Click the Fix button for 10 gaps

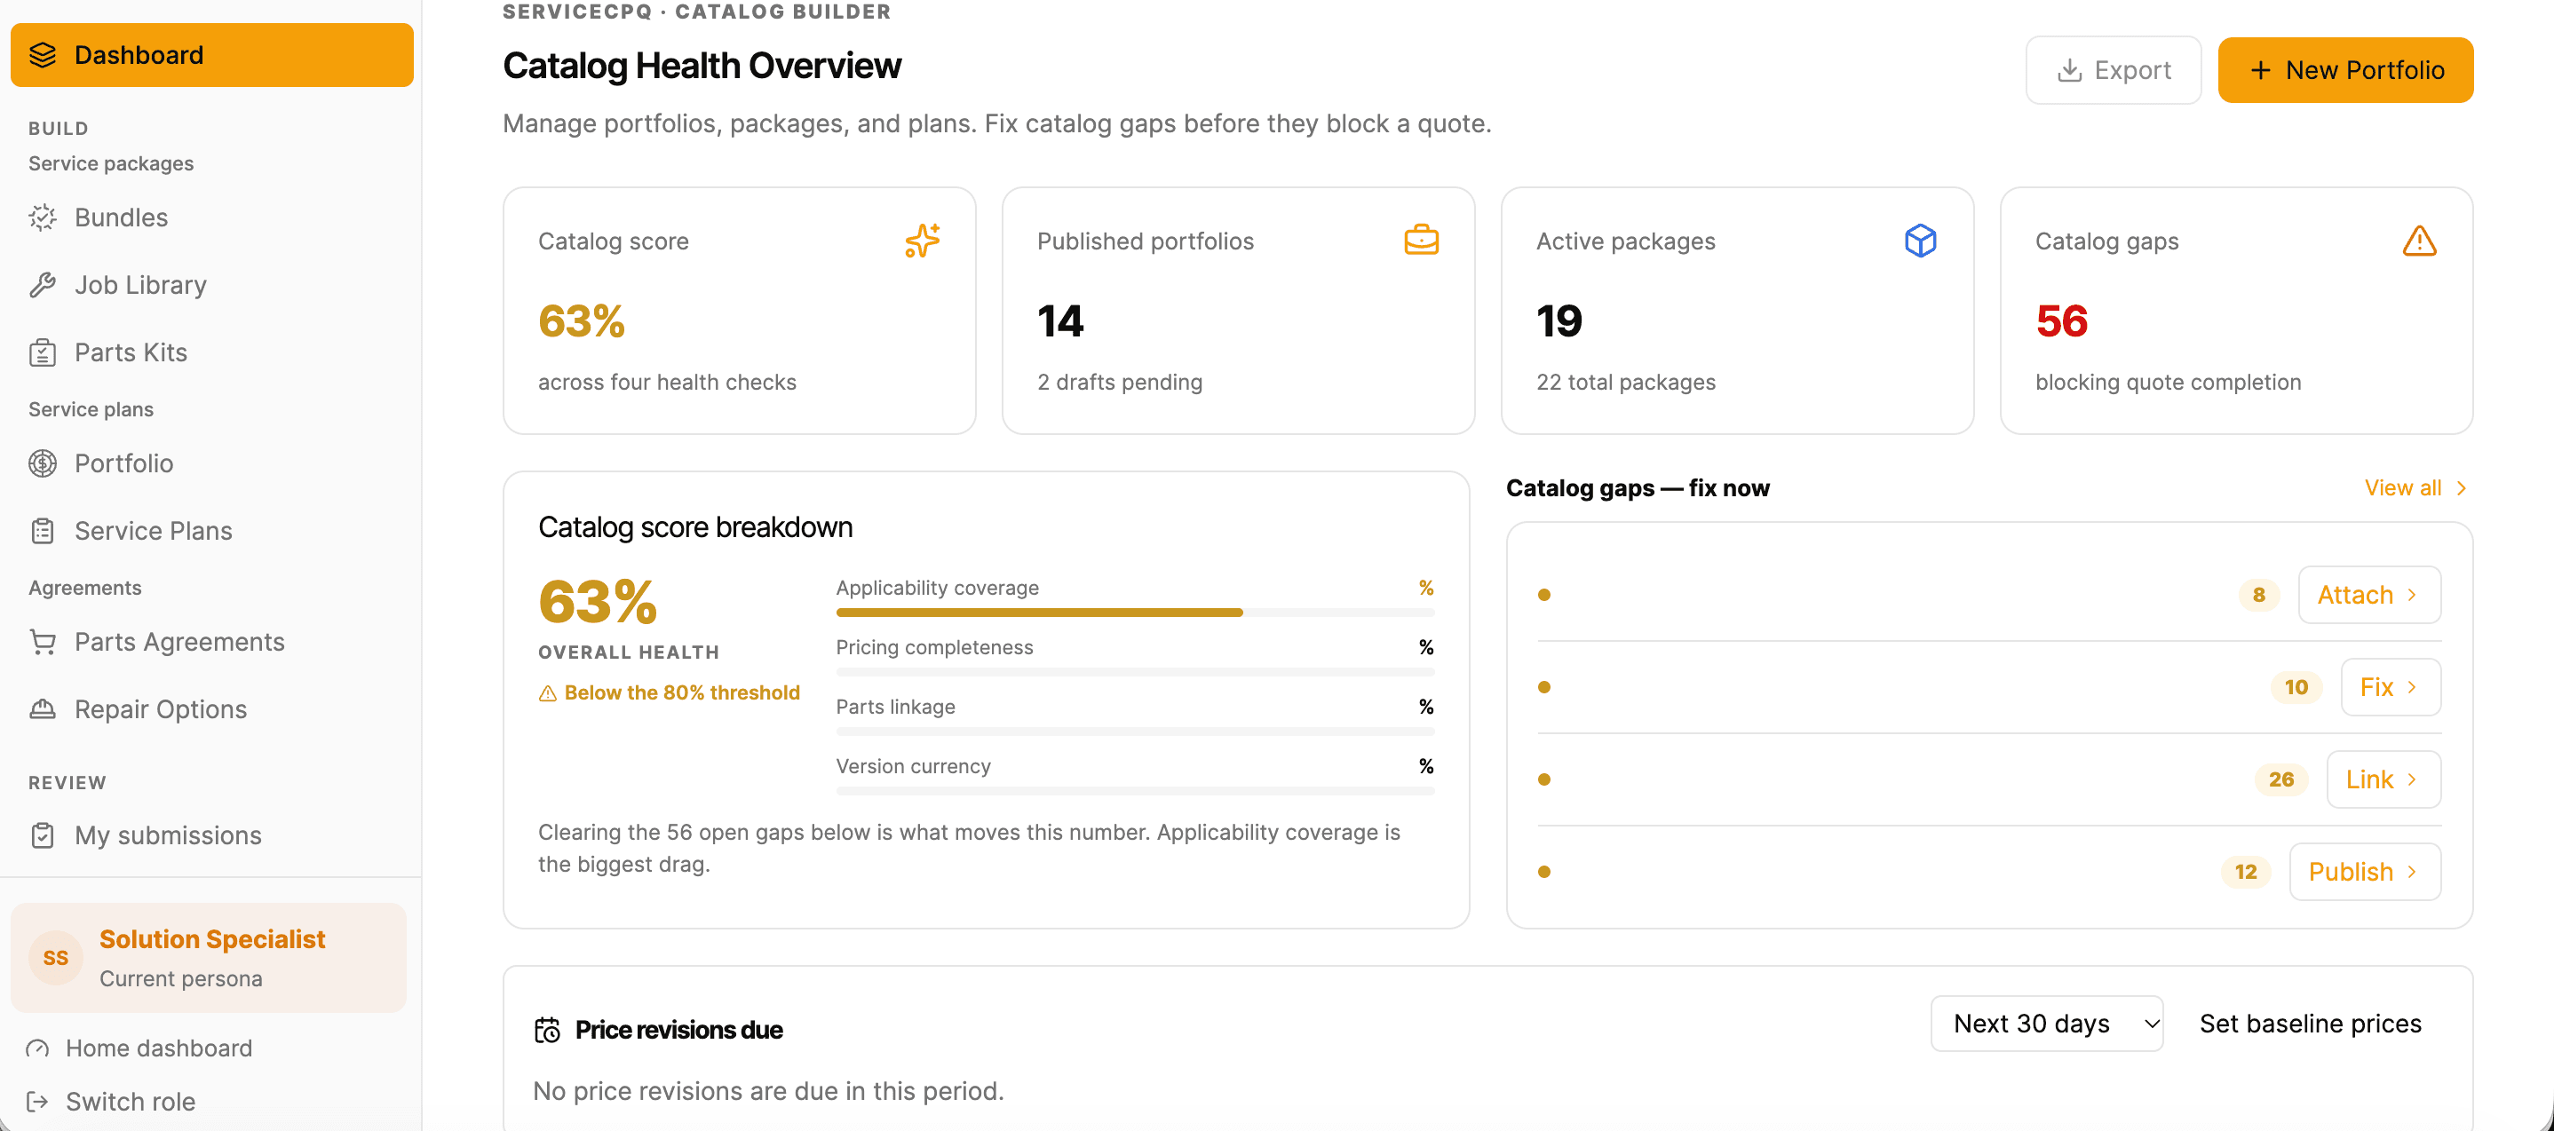(x=2391, y=688)
